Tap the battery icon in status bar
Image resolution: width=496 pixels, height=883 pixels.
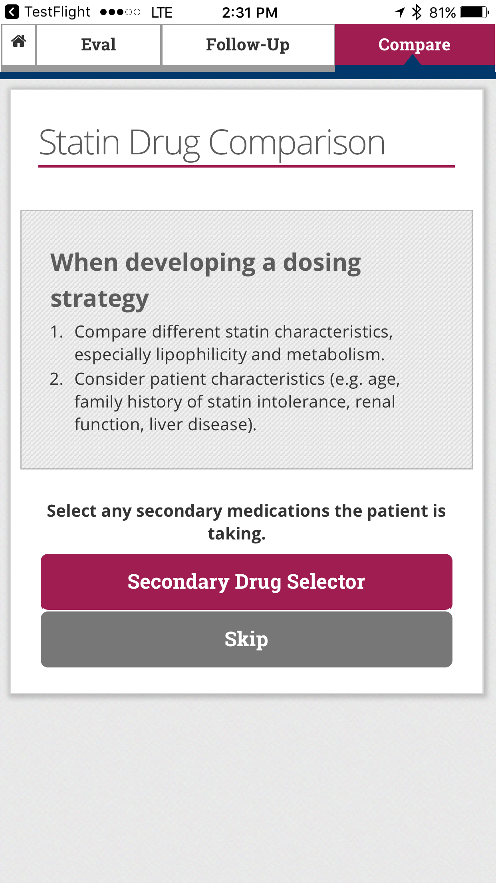[x=474, y=12]
